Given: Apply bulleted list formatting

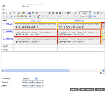Looking at the screenshot, I should coord(73,13).
